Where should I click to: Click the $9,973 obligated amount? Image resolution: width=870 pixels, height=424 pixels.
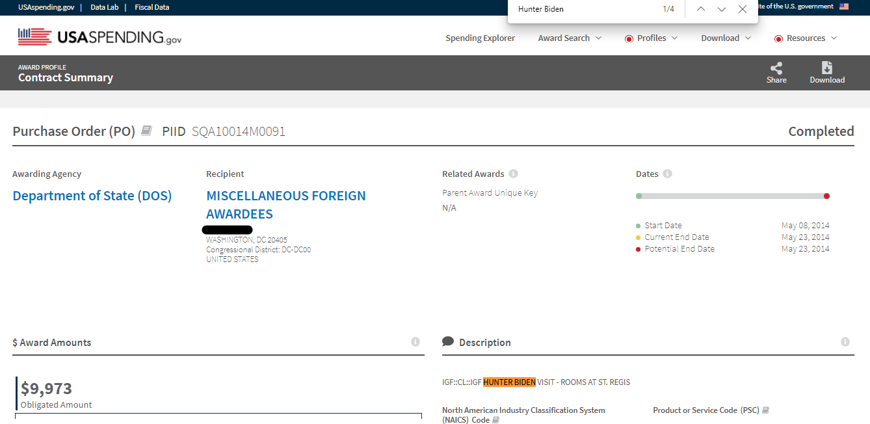[46, 388]
